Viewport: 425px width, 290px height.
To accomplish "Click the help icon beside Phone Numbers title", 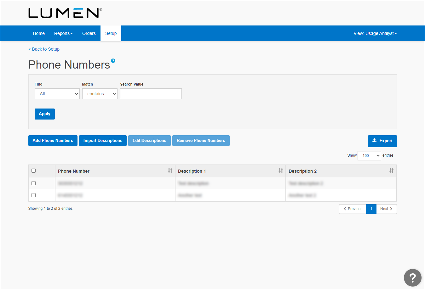I will tap(113, 61).
